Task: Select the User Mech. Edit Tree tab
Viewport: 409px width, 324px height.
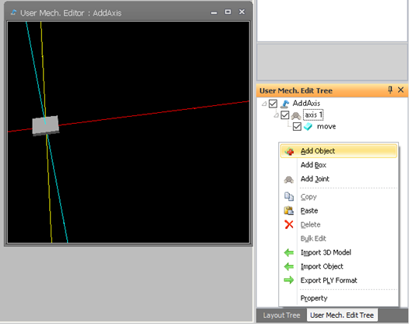Action: click(342, 315)
